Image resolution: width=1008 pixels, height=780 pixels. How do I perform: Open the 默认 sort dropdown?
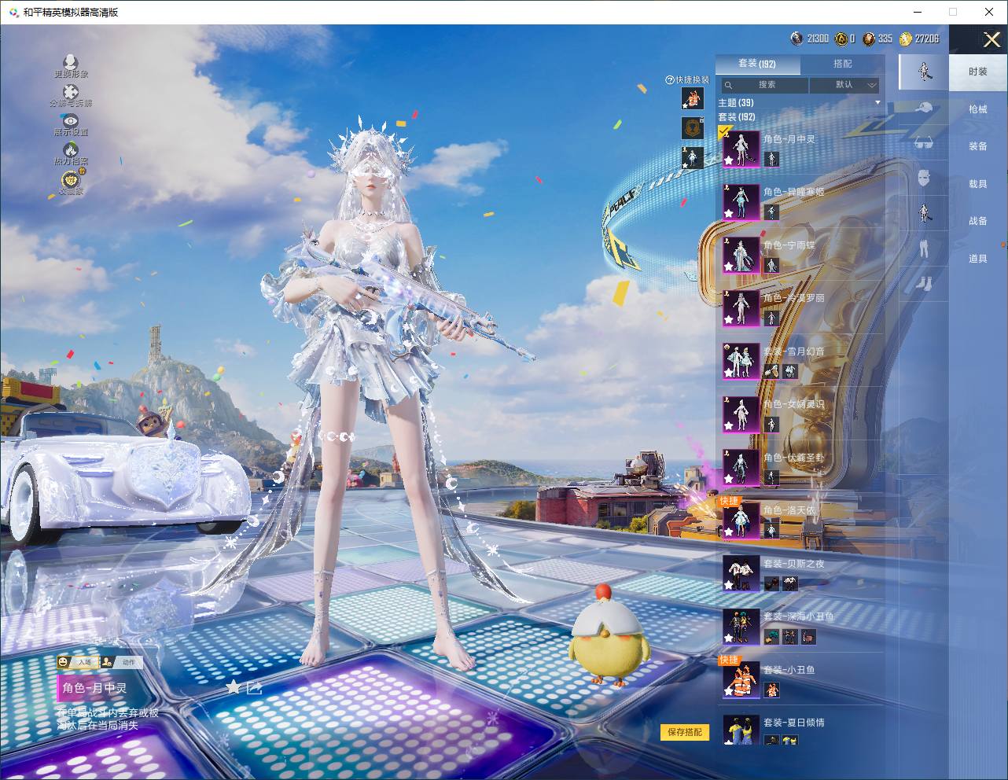[x=844, y=85]
